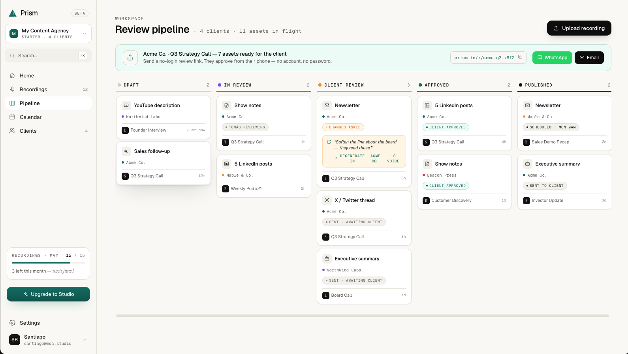
Task: Copy the prism.to review link
Action: [520, 57]
